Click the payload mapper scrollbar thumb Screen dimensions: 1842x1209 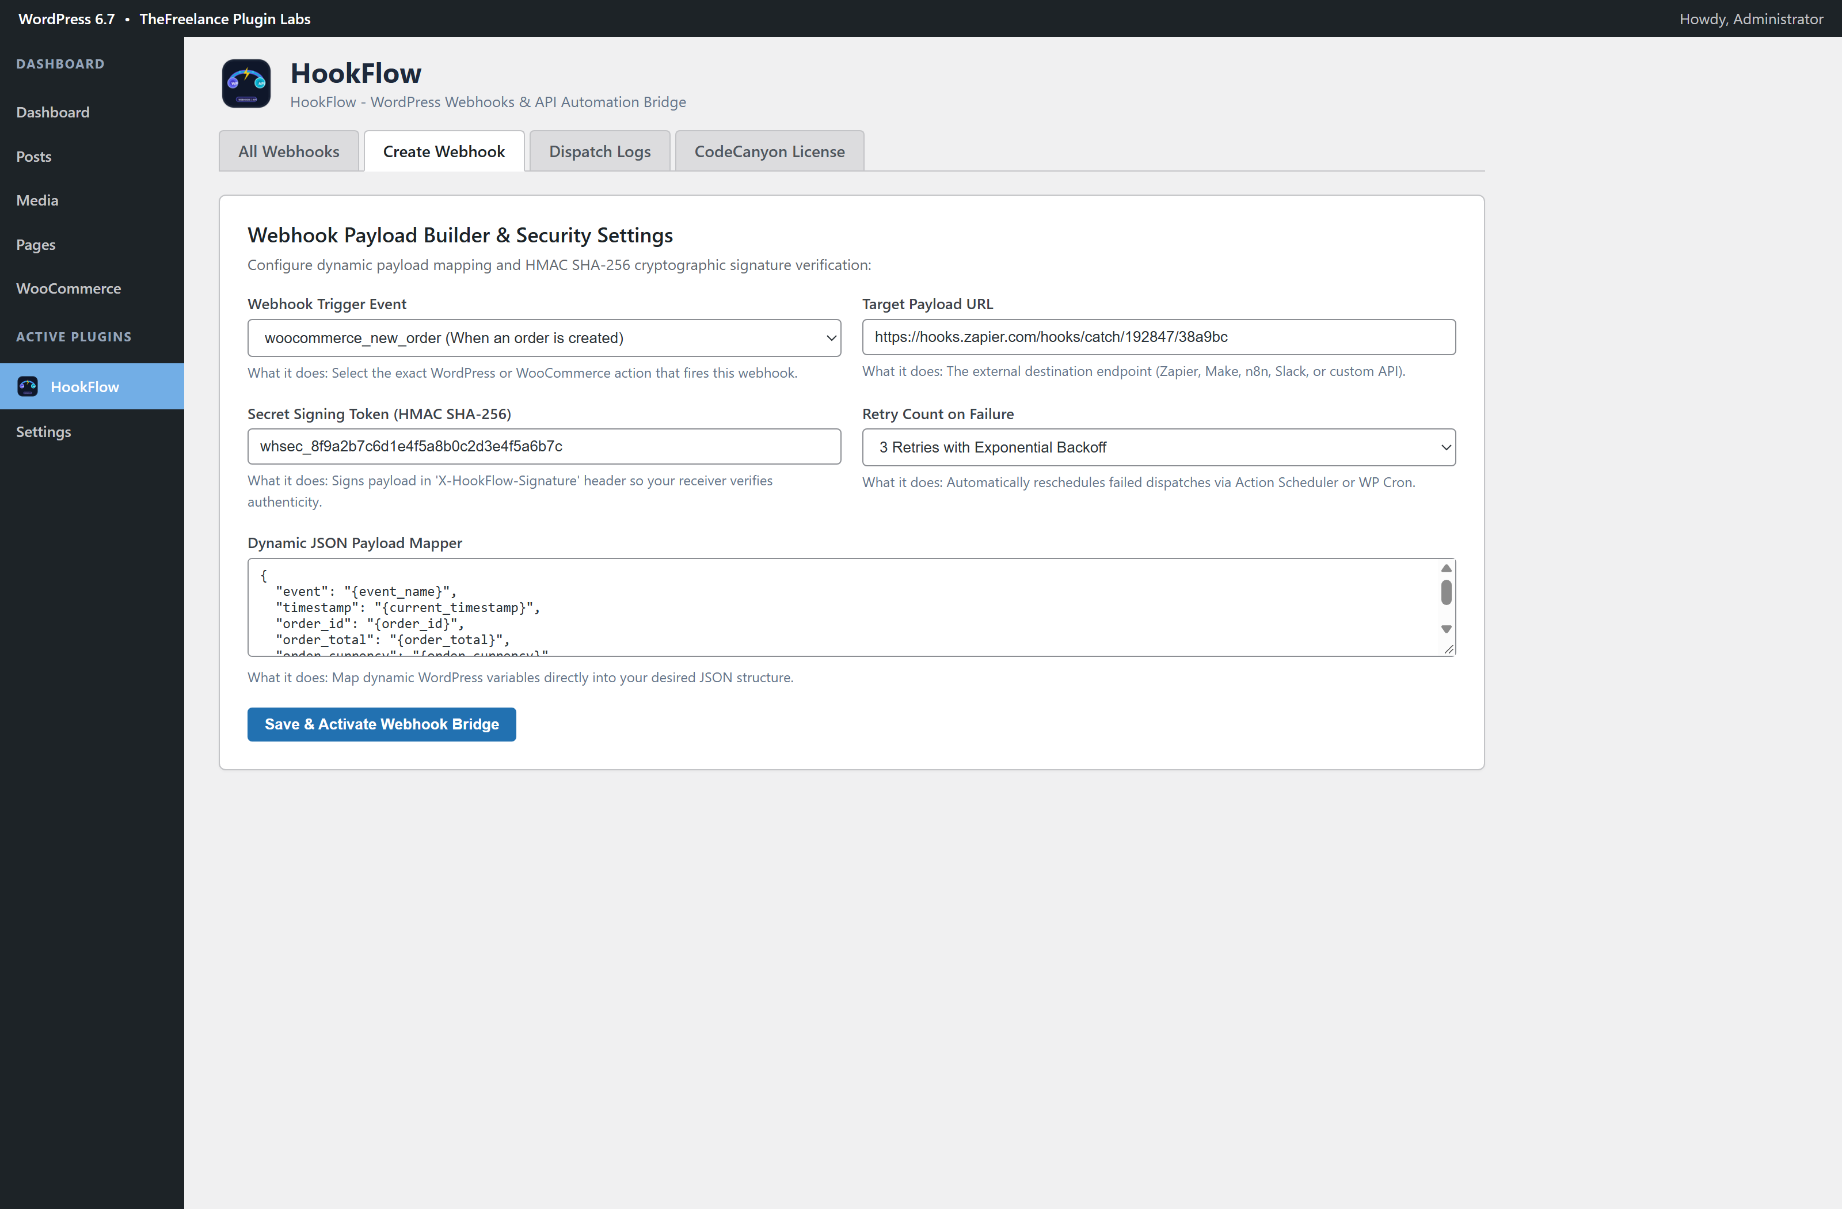(x=1446, y=592)
